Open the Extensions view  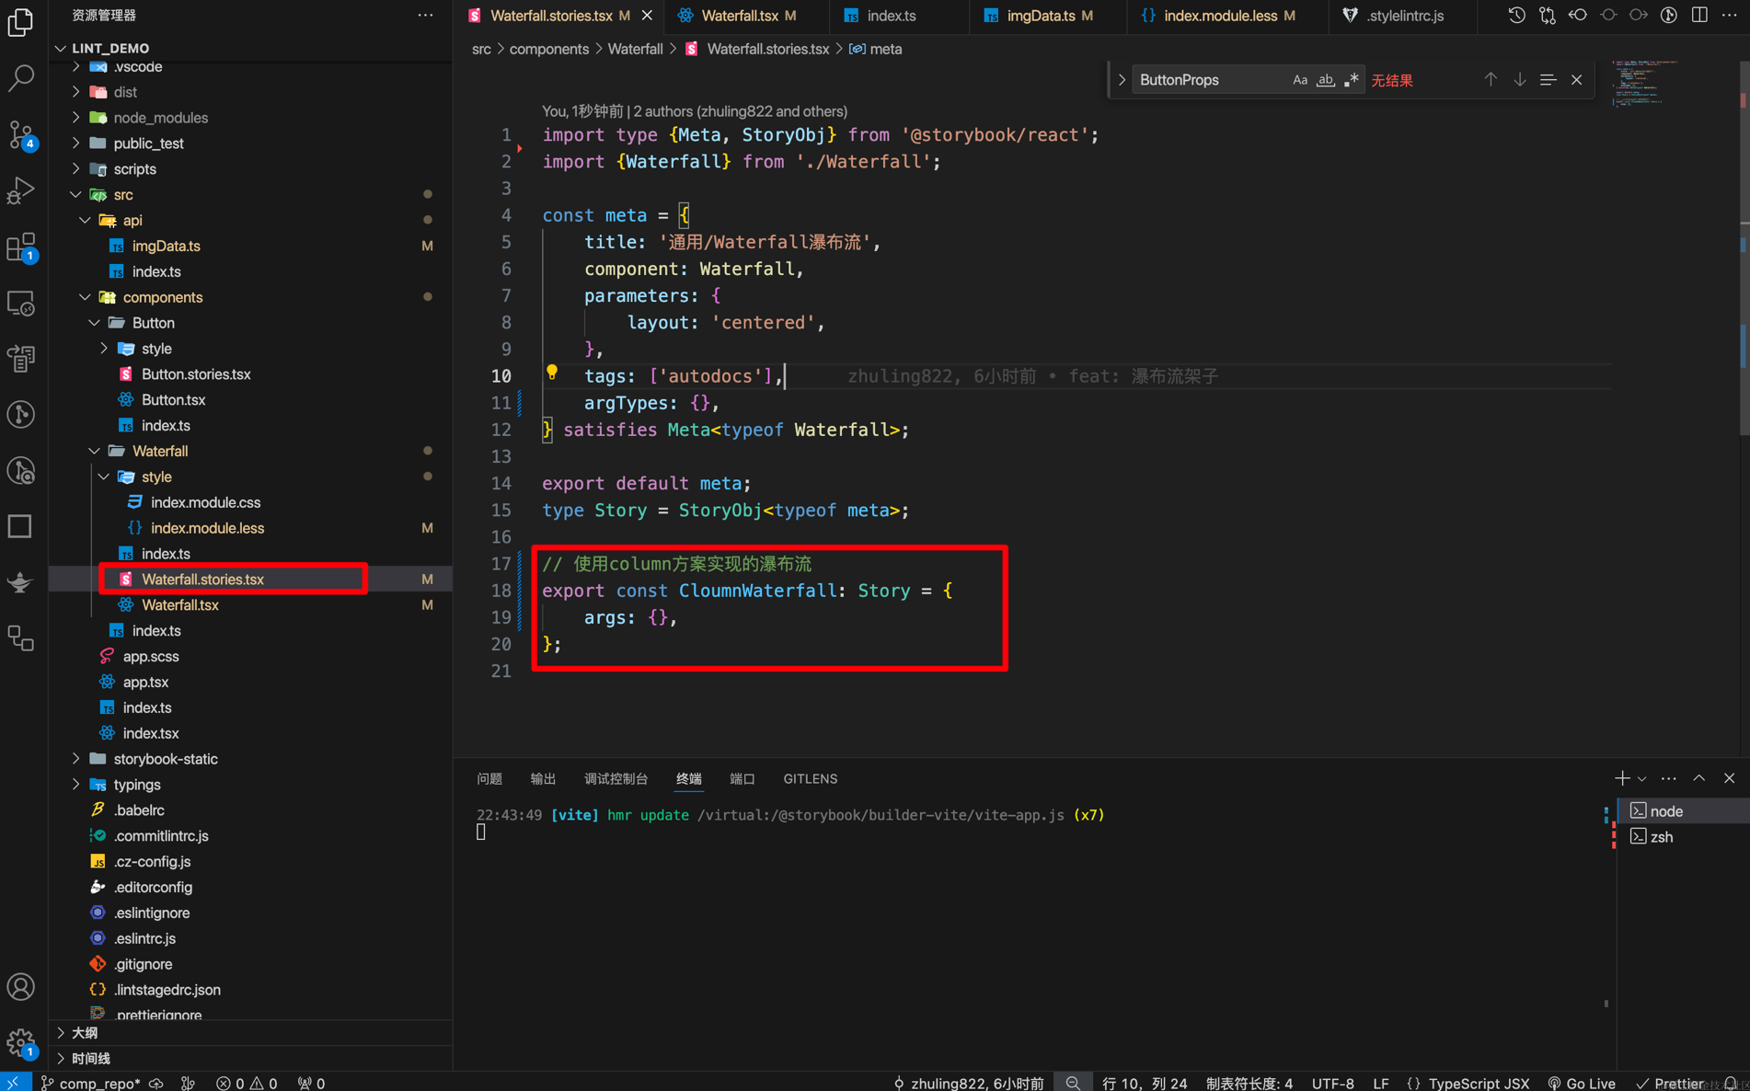tap(20, 247)
